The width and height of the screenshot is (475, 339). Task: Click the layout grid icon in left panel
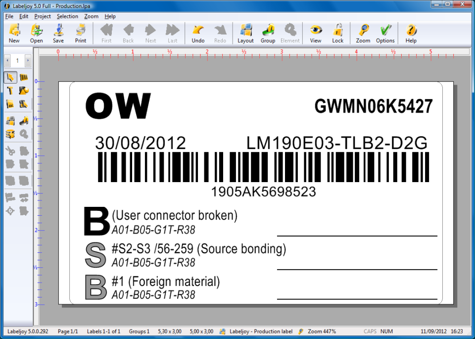tap(10, 121)
